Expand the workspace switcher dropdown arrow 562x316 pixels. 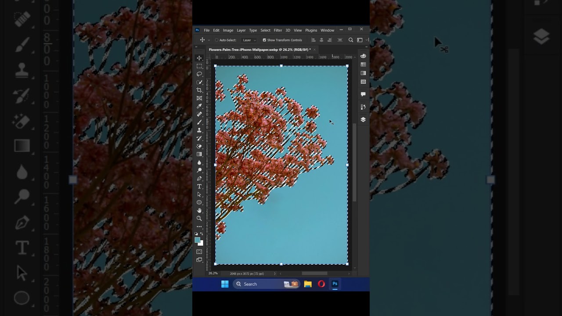click(366, 40)
